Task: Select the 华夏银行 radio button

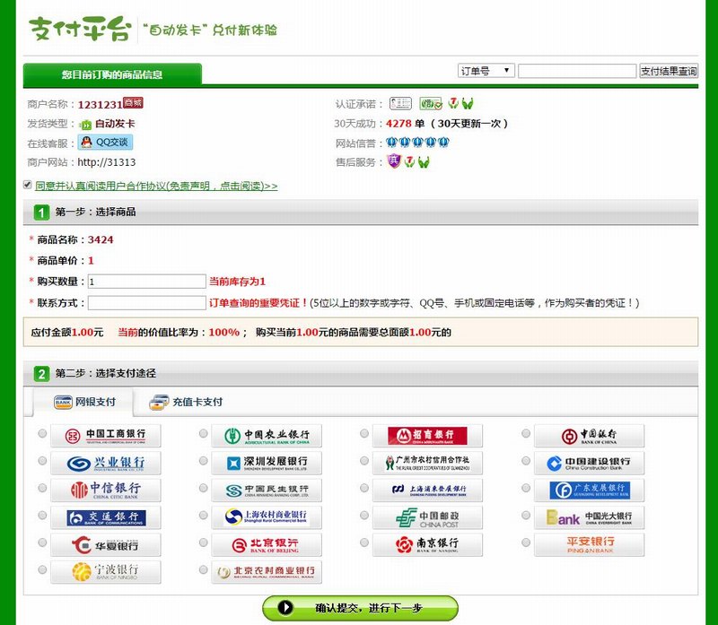Action: (42, 543)
